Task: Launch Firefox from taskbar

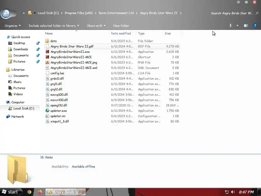Action: (40, 192)
